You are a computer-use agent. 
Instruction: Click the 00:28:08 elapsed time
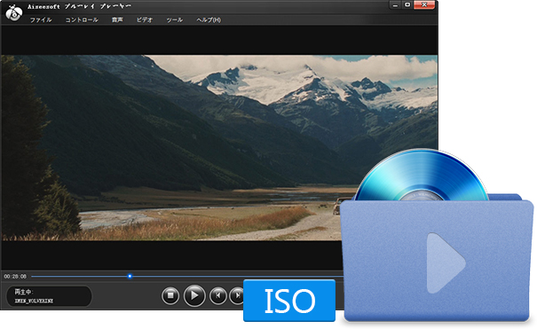point(15,277)
